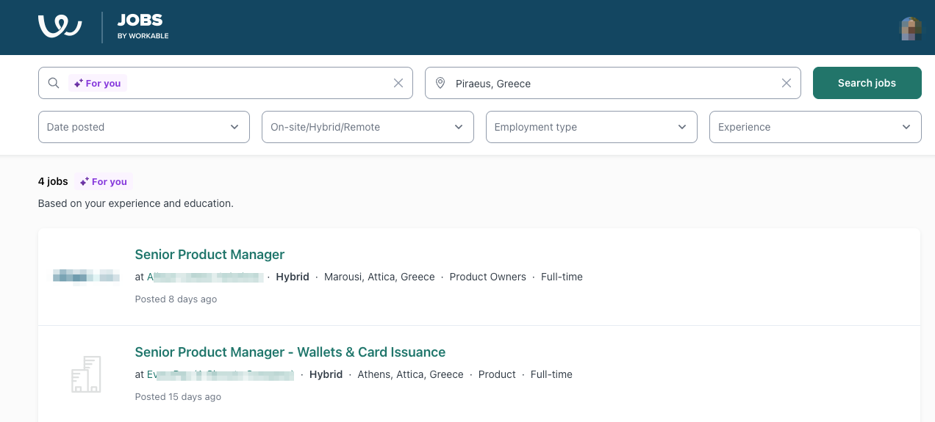Open the Experience filter dropdown
The height and width of the screenshot is (422, 935).
coord(814,127)
